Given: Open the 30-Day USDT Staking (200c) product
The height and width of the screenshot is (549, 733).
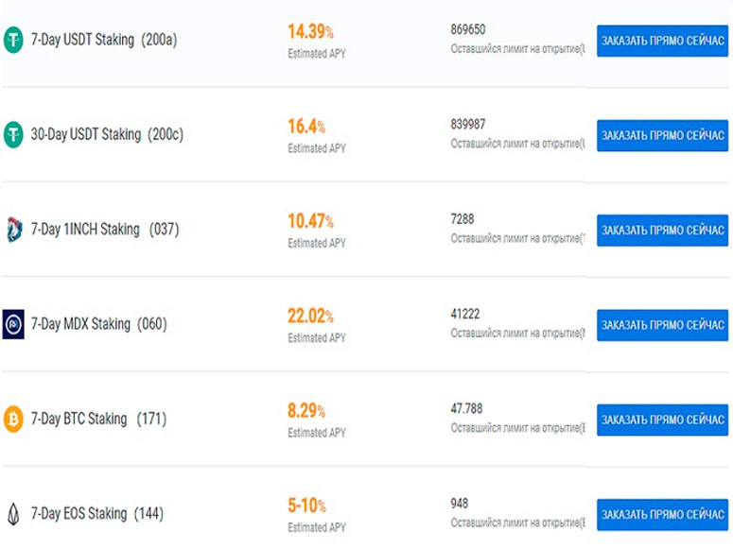Looking at the screenshot, I should pyautogui.click(x=107, y=134).
